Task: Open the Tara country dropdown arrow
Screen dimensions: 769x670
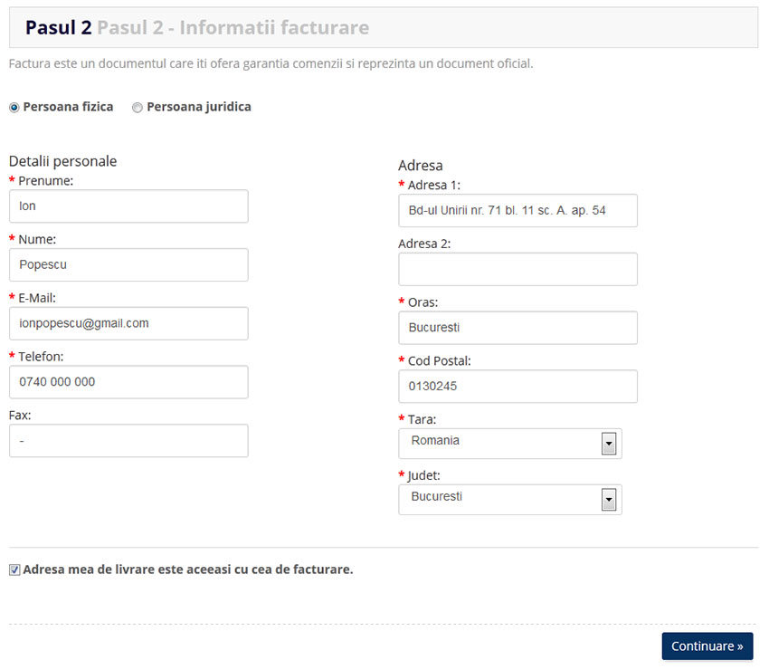Action: (x=609, y=444)
